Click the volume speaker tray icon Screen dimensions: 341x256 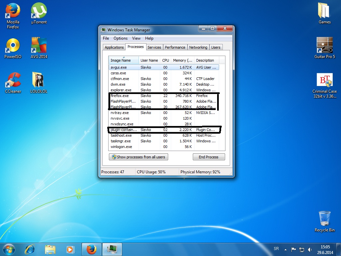point(310,249)
